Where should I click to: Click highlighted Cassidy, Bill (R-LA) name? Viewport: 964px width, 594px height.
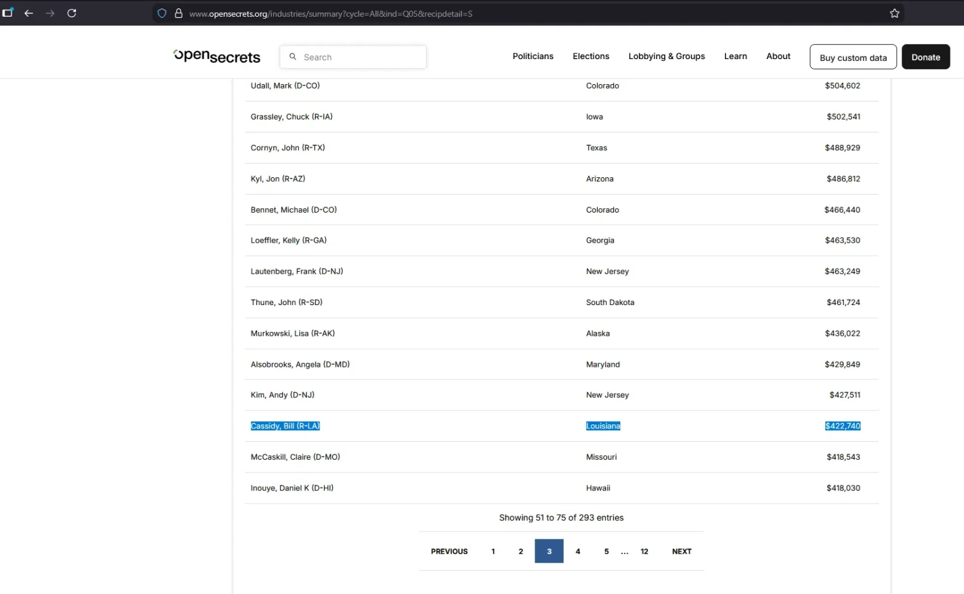coord(285,426)
